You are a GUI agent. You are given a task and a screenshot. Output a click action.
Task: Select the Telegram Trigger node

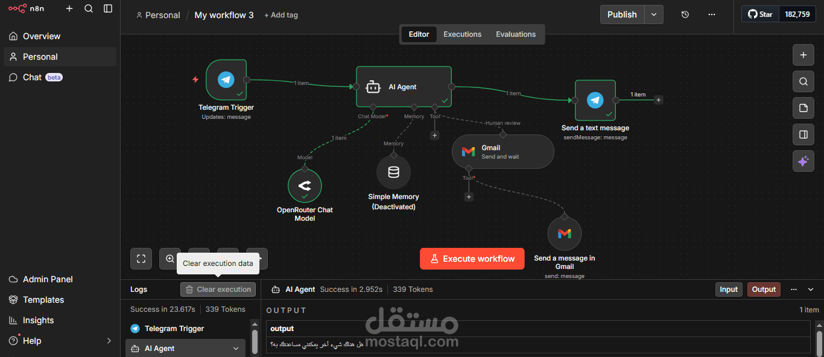226,80
